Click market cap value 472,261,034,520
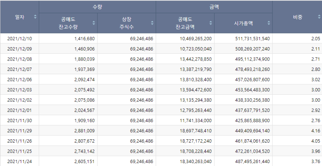The image size is (322, 166). click(252, 151)
